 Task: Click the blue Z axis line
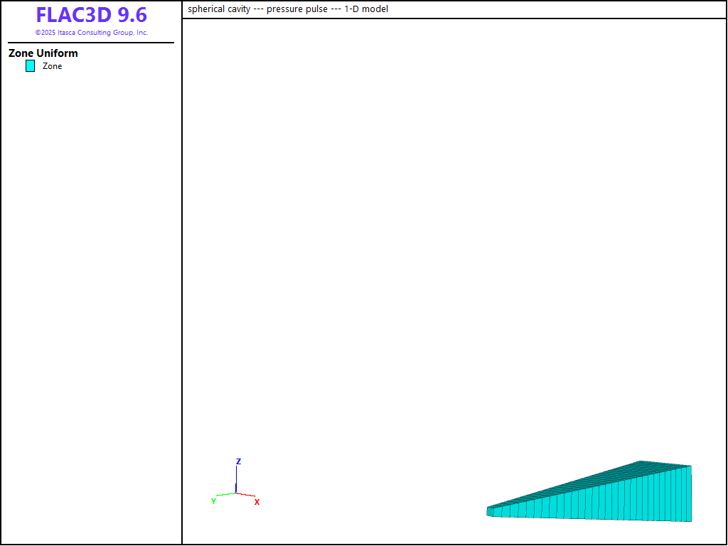(x=236, y=479)
